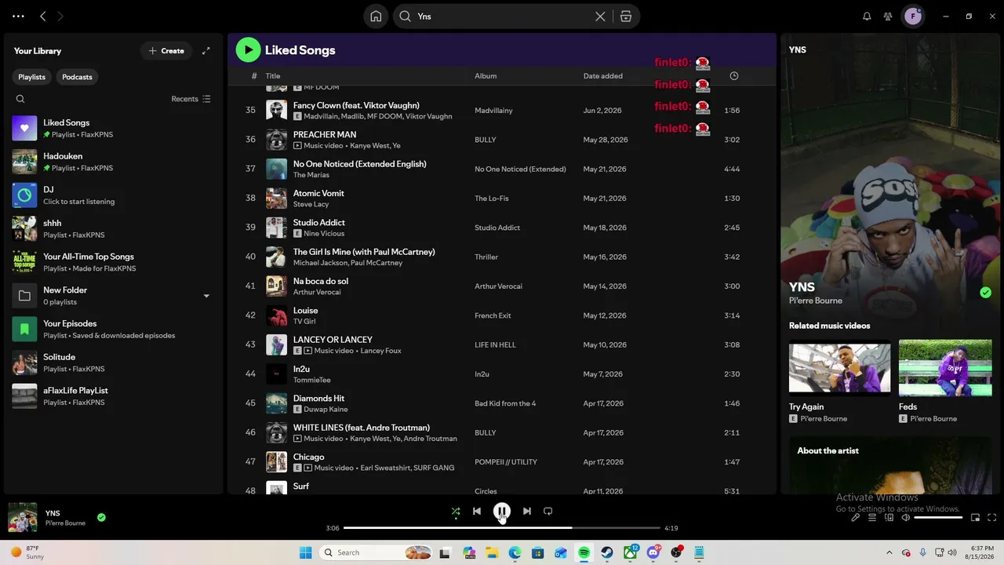Open the Windows Start menu

click(305, 552)
